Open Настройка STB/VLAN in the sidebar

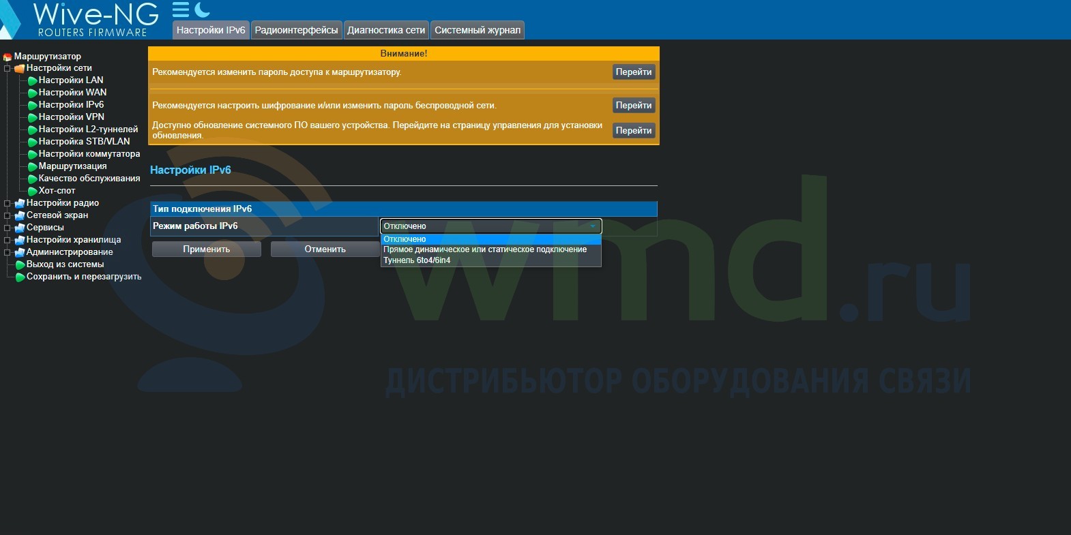(x=84, y=142)
